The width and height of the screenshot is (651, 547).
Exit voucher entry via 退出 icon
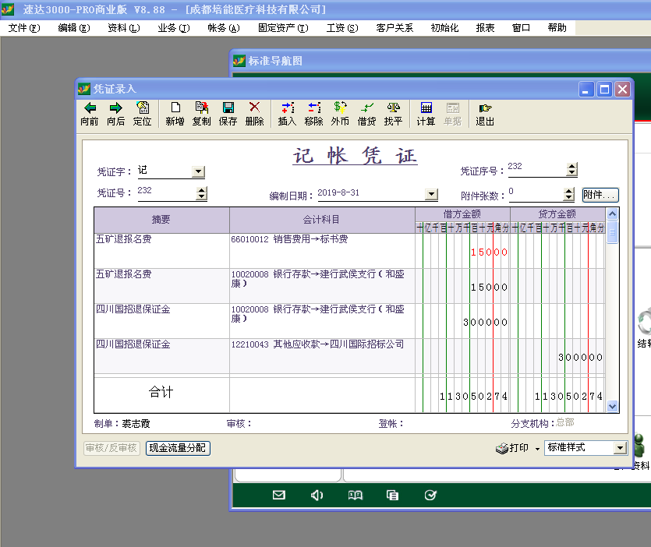click(x=485, y=108)
